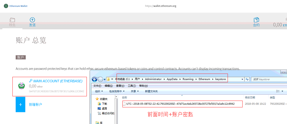The height and width of the screenshot is (124, 287).
Task: Open the 工具(T) menu
Action: tap(132, 86)
